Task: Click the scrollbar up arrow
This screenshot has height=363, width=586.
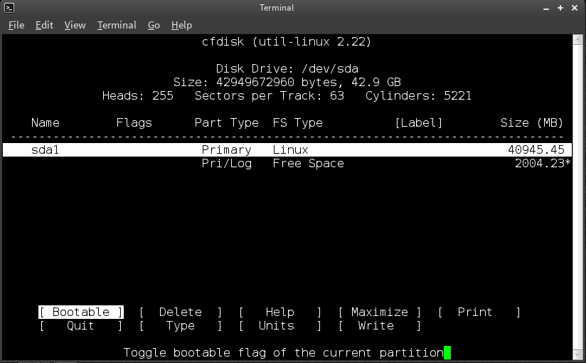Action: point(577,39)
